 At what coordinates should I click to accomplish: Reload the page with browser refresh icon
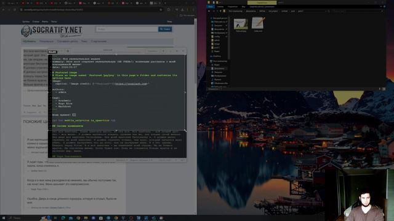[15, 10]
